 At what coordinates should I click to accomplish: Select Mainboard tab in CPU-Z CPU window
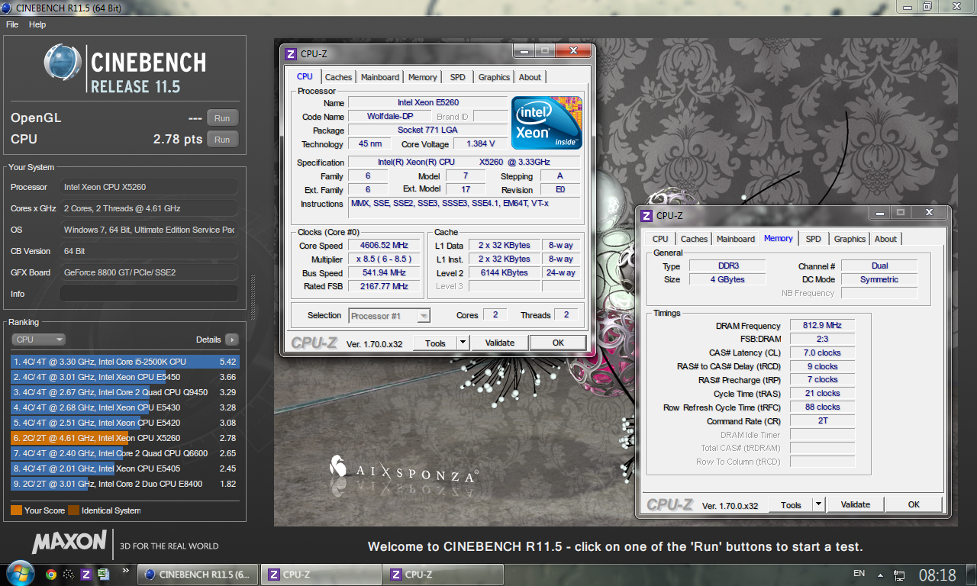point(380,77)
